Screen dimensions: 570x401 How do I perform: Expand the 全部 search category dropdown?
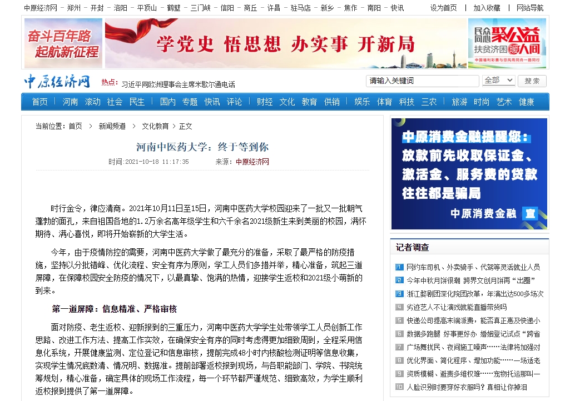(498, 81)
